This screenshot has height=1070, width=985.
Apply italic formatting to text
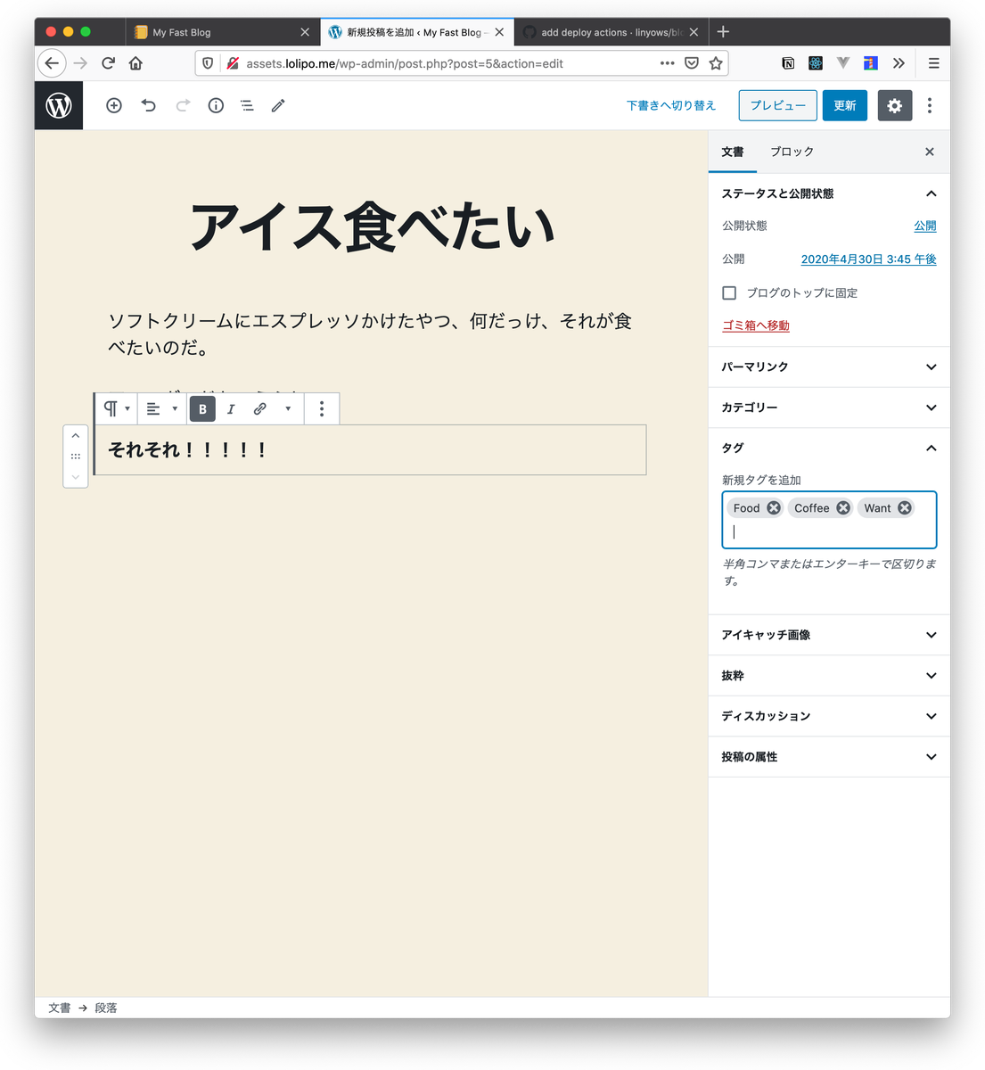click(x=231, y=409)
